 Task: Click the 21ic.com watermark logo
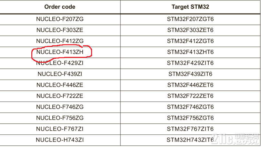(x=235, y=139)
